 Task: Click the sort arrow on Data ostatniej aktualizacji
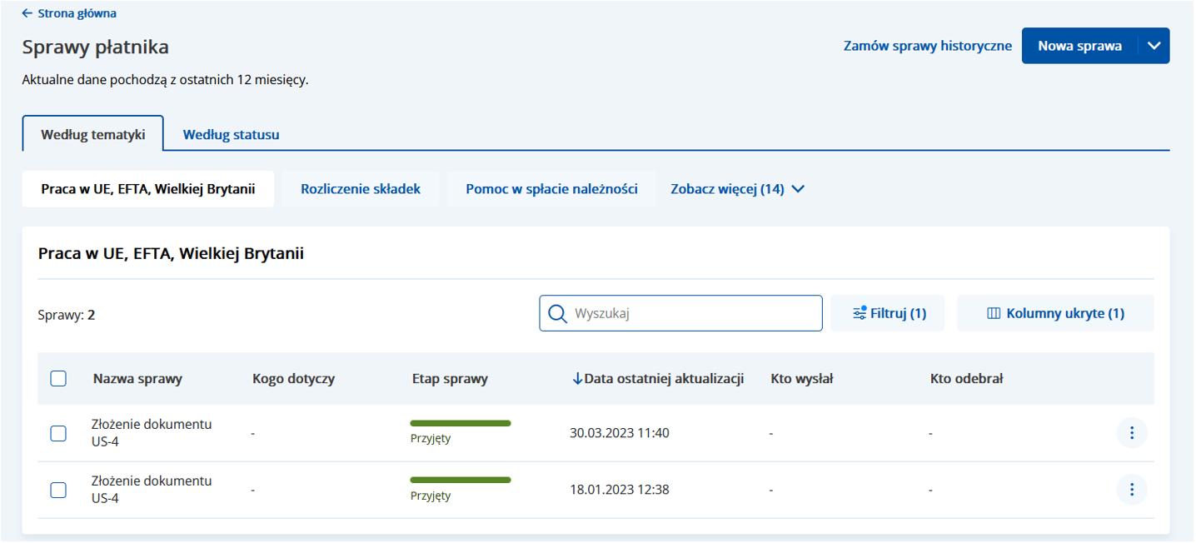pyautogui.click(x=577, y=379)
